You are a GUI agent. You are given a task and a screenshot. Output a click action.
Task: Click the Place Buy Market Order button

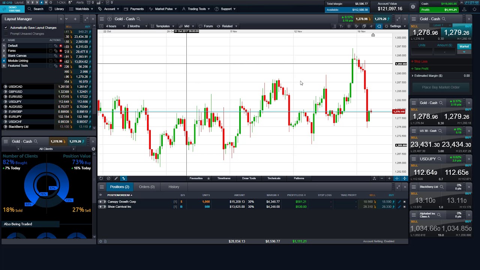tap(441, 87)
